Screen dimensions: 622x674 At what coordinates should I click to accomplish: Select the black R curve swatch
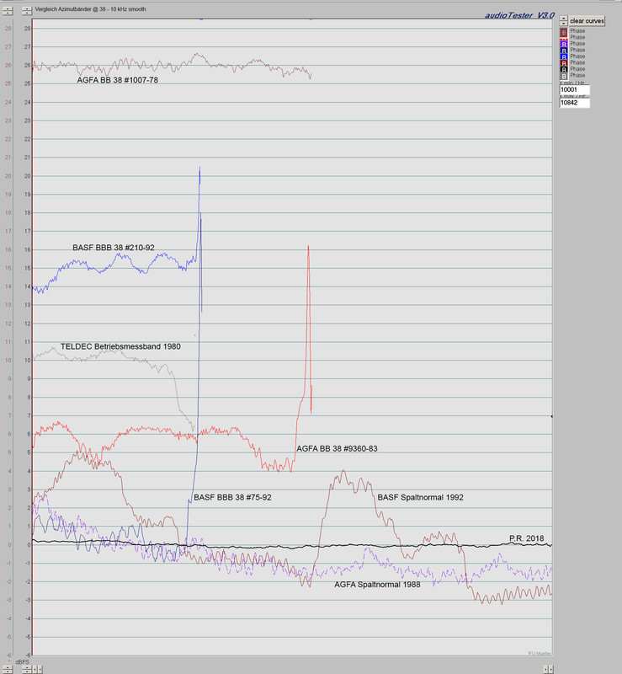(564, 69)
